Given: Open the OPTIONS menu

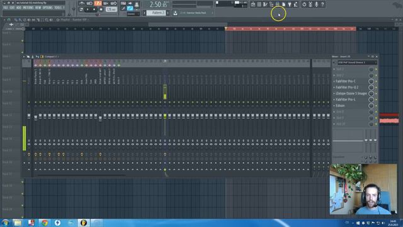Looking at the screenshot, I should click(48, 8).
